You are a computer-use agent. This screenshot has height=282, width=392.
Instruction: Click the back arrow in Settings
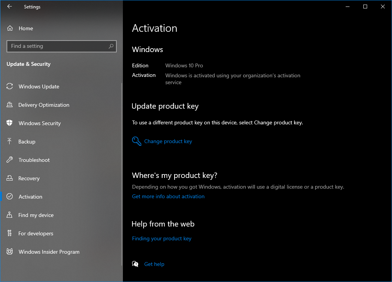pyautogui.click(x=10, y=7)
